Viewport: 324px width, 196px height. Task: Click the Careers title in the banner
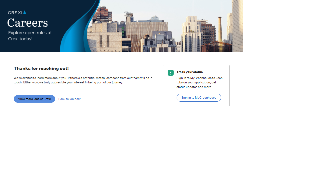(27, 23)
